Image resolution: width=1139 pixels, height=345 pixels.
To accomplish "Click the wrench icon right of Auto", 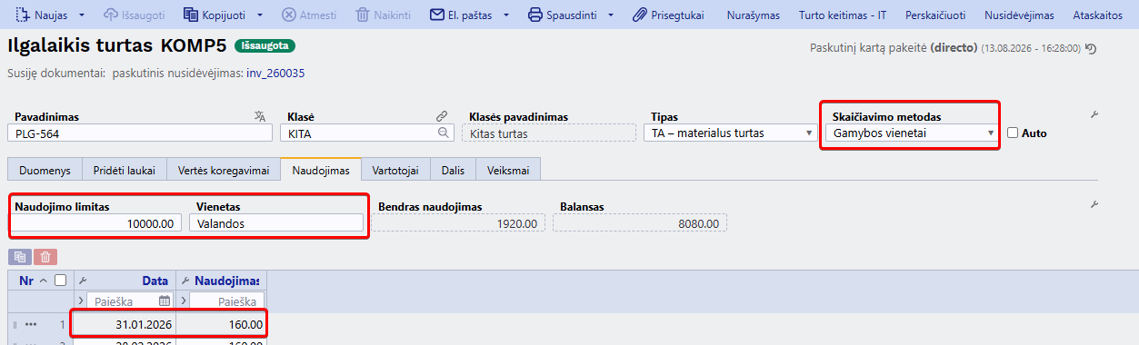I will click(1094, 114).
